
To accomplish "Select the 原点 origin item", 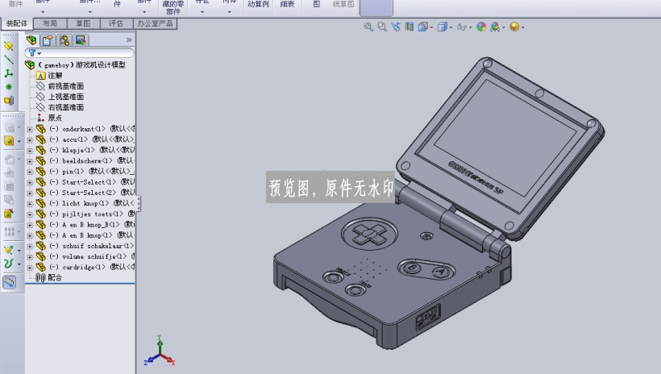I will click(x=50, y=118).
